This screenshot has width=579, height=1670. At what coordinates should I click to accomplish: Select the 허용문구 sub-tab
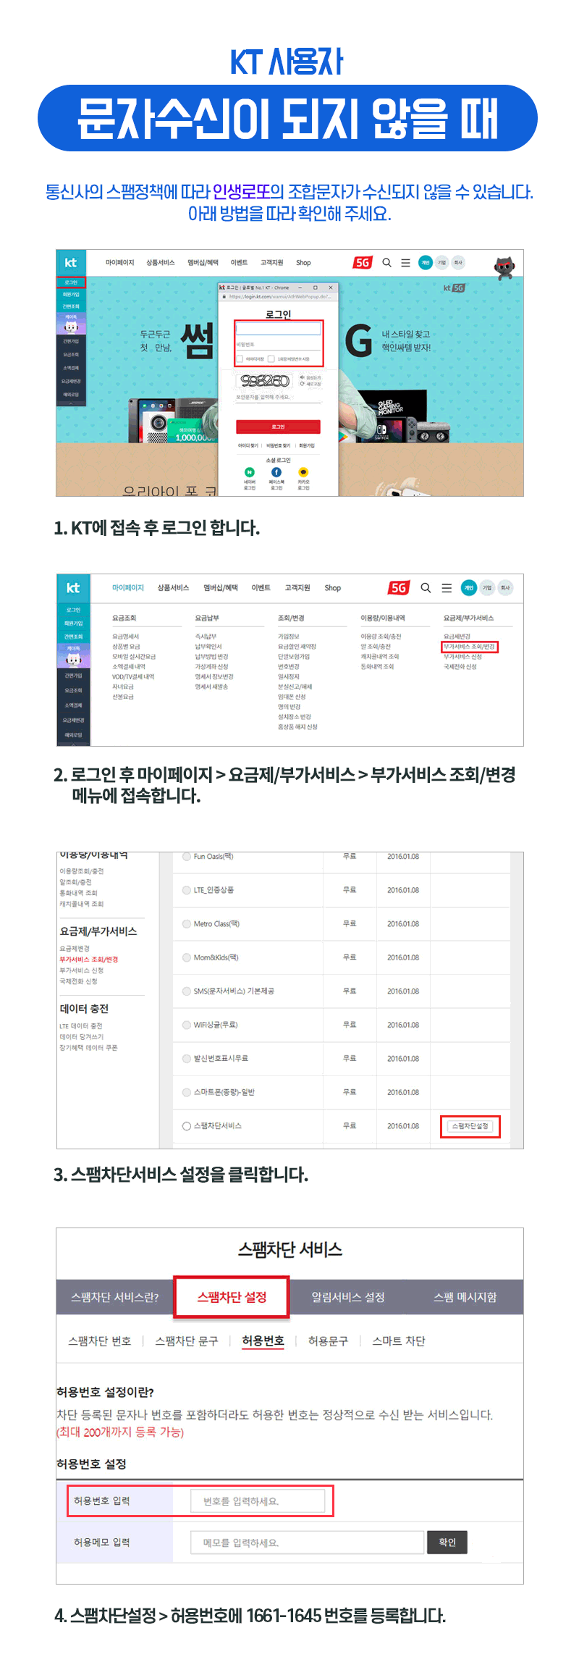(329, 1341)
